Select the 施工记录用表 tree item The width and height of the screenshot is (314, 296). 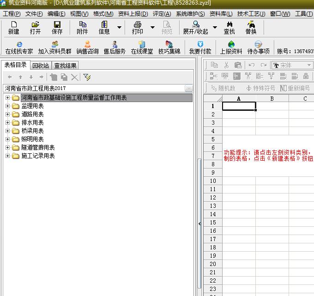coord(38,156)
